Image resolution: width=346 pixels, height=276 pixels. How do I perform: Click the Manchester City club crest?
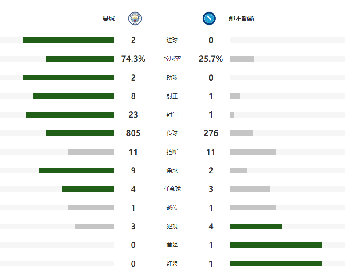tap(135, 18)
